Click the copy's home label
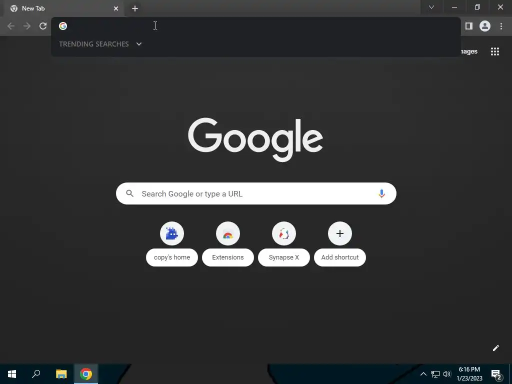This screenshot has height=384, width=512. click(172, 257)
